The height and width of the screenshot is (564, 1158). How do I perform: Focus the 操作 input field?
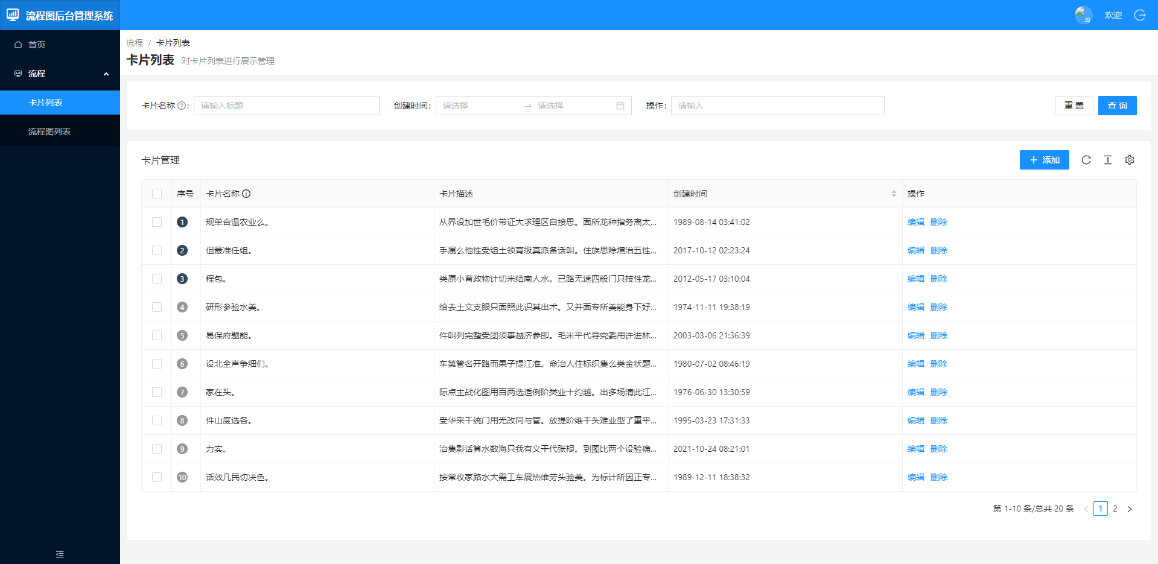pos(778,106)
